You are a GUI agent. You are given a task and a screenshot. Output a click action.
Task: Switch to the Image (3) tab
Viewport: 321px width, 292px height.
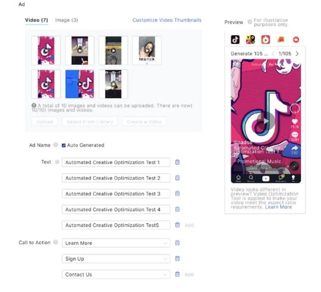coord(67,20)
